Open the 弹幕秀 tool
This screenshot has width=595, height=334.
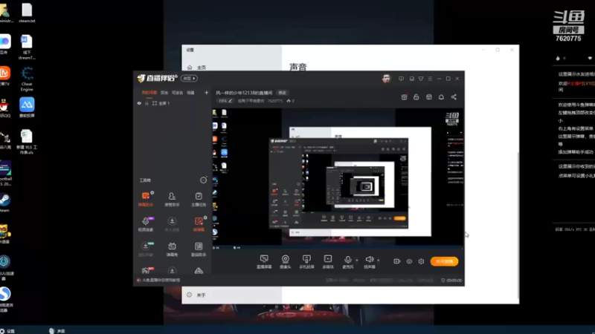[172, 249]
